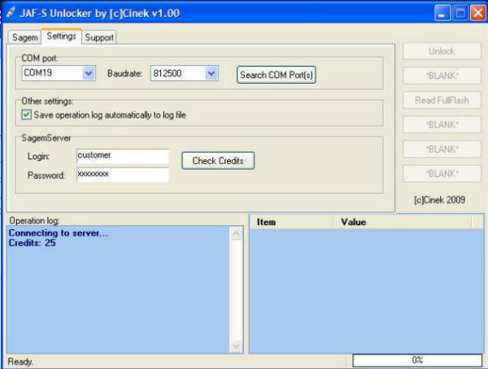Image resolution: width=488 pixels, height=369 pixels.
Task: Click the Password input field
Action: pos(123,175)
